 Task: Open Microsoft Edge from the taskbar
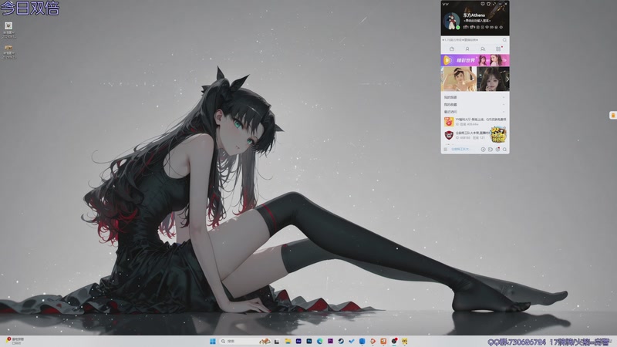[x=319, y=341]
